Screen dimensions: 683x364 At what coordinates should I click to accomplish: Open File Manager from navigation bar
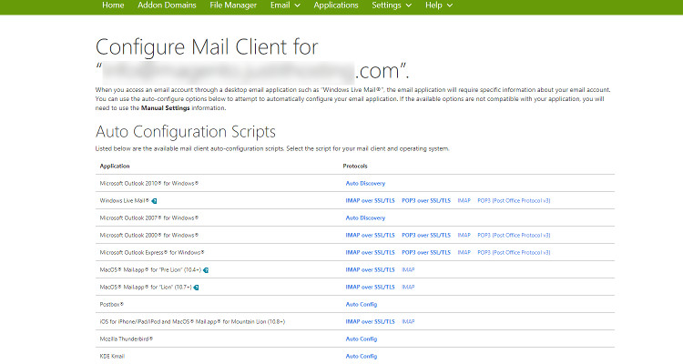pyautogui.click(x=233, y=5)
